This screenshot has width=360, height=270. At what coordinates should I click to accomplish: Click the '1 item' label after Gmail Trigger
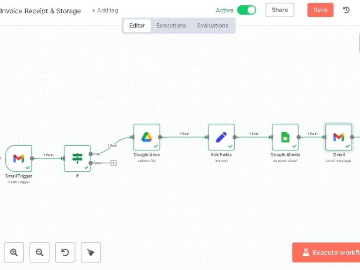click(x=49, y=155)
